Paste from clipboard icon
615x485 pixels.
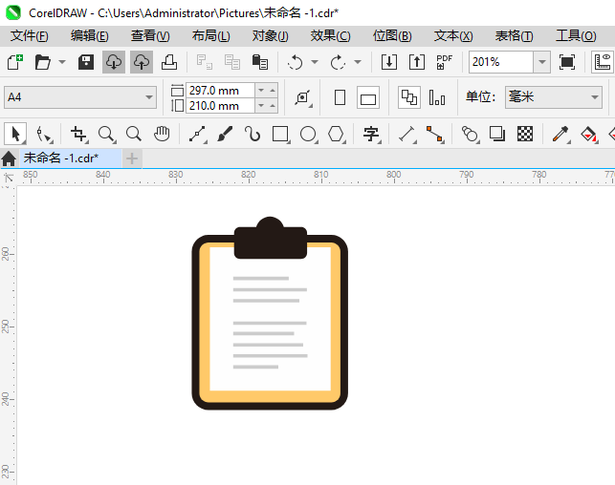[x=259, y=62]
